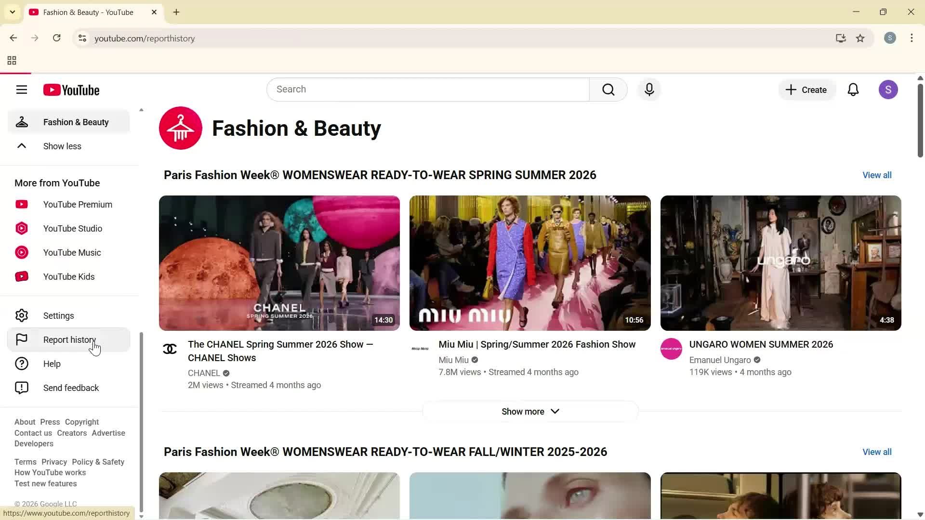Open Report history from sidebar

[69, 339]
